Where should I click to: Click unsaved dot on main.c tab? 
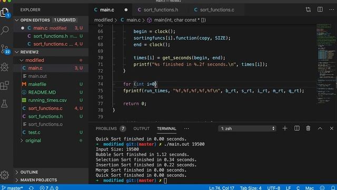click(x=126, y=10)
